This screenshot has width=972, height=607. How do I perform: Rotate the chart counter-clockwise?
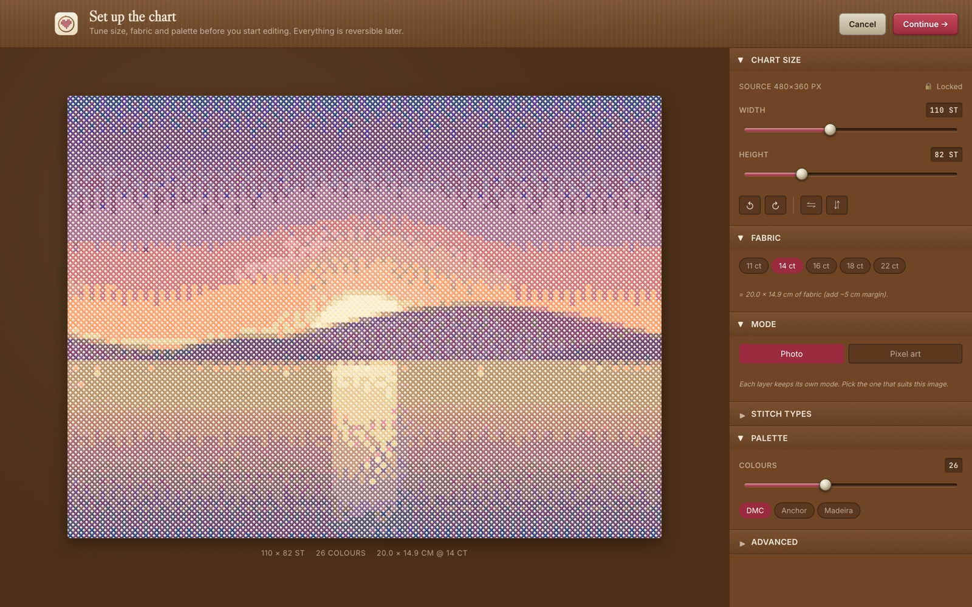750,205
